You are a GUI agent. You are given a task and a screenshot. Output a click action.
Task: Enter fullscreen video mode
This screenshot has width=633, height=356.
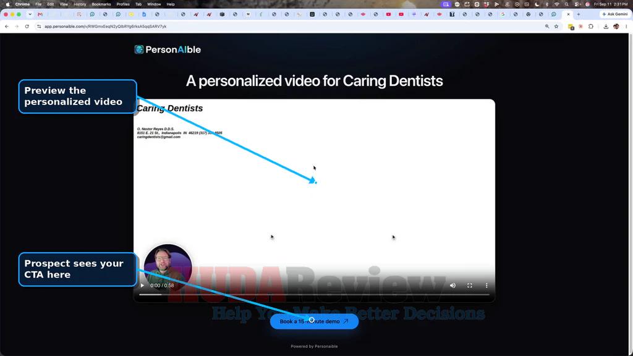coord(470,286)
